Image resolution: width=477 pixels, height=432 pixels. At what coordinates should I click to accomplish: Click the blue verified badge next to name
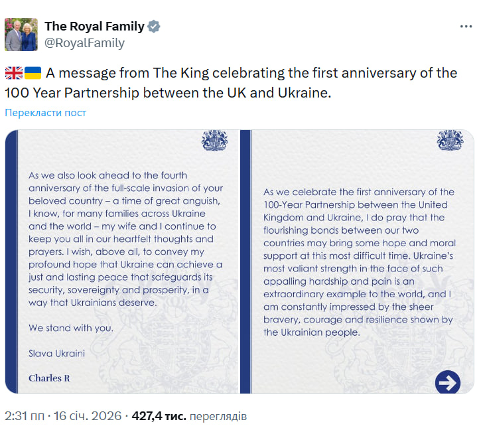pyautogui.click(x=154, y=27)
